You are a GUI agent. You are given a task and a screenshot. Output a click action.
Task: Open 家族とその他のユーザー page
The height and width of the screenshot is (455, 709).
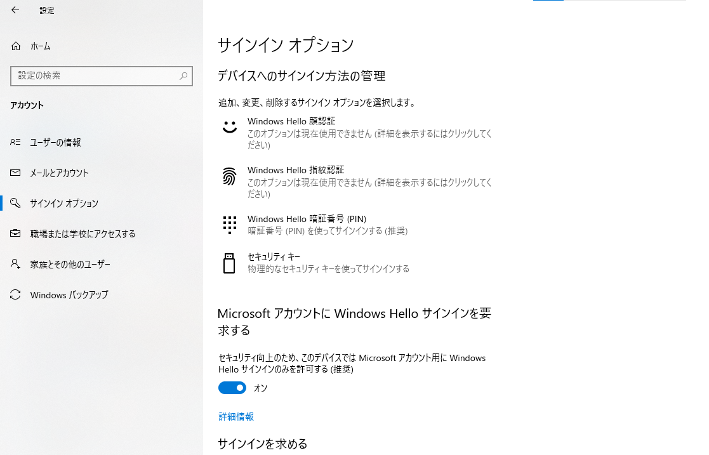point(102,264)
